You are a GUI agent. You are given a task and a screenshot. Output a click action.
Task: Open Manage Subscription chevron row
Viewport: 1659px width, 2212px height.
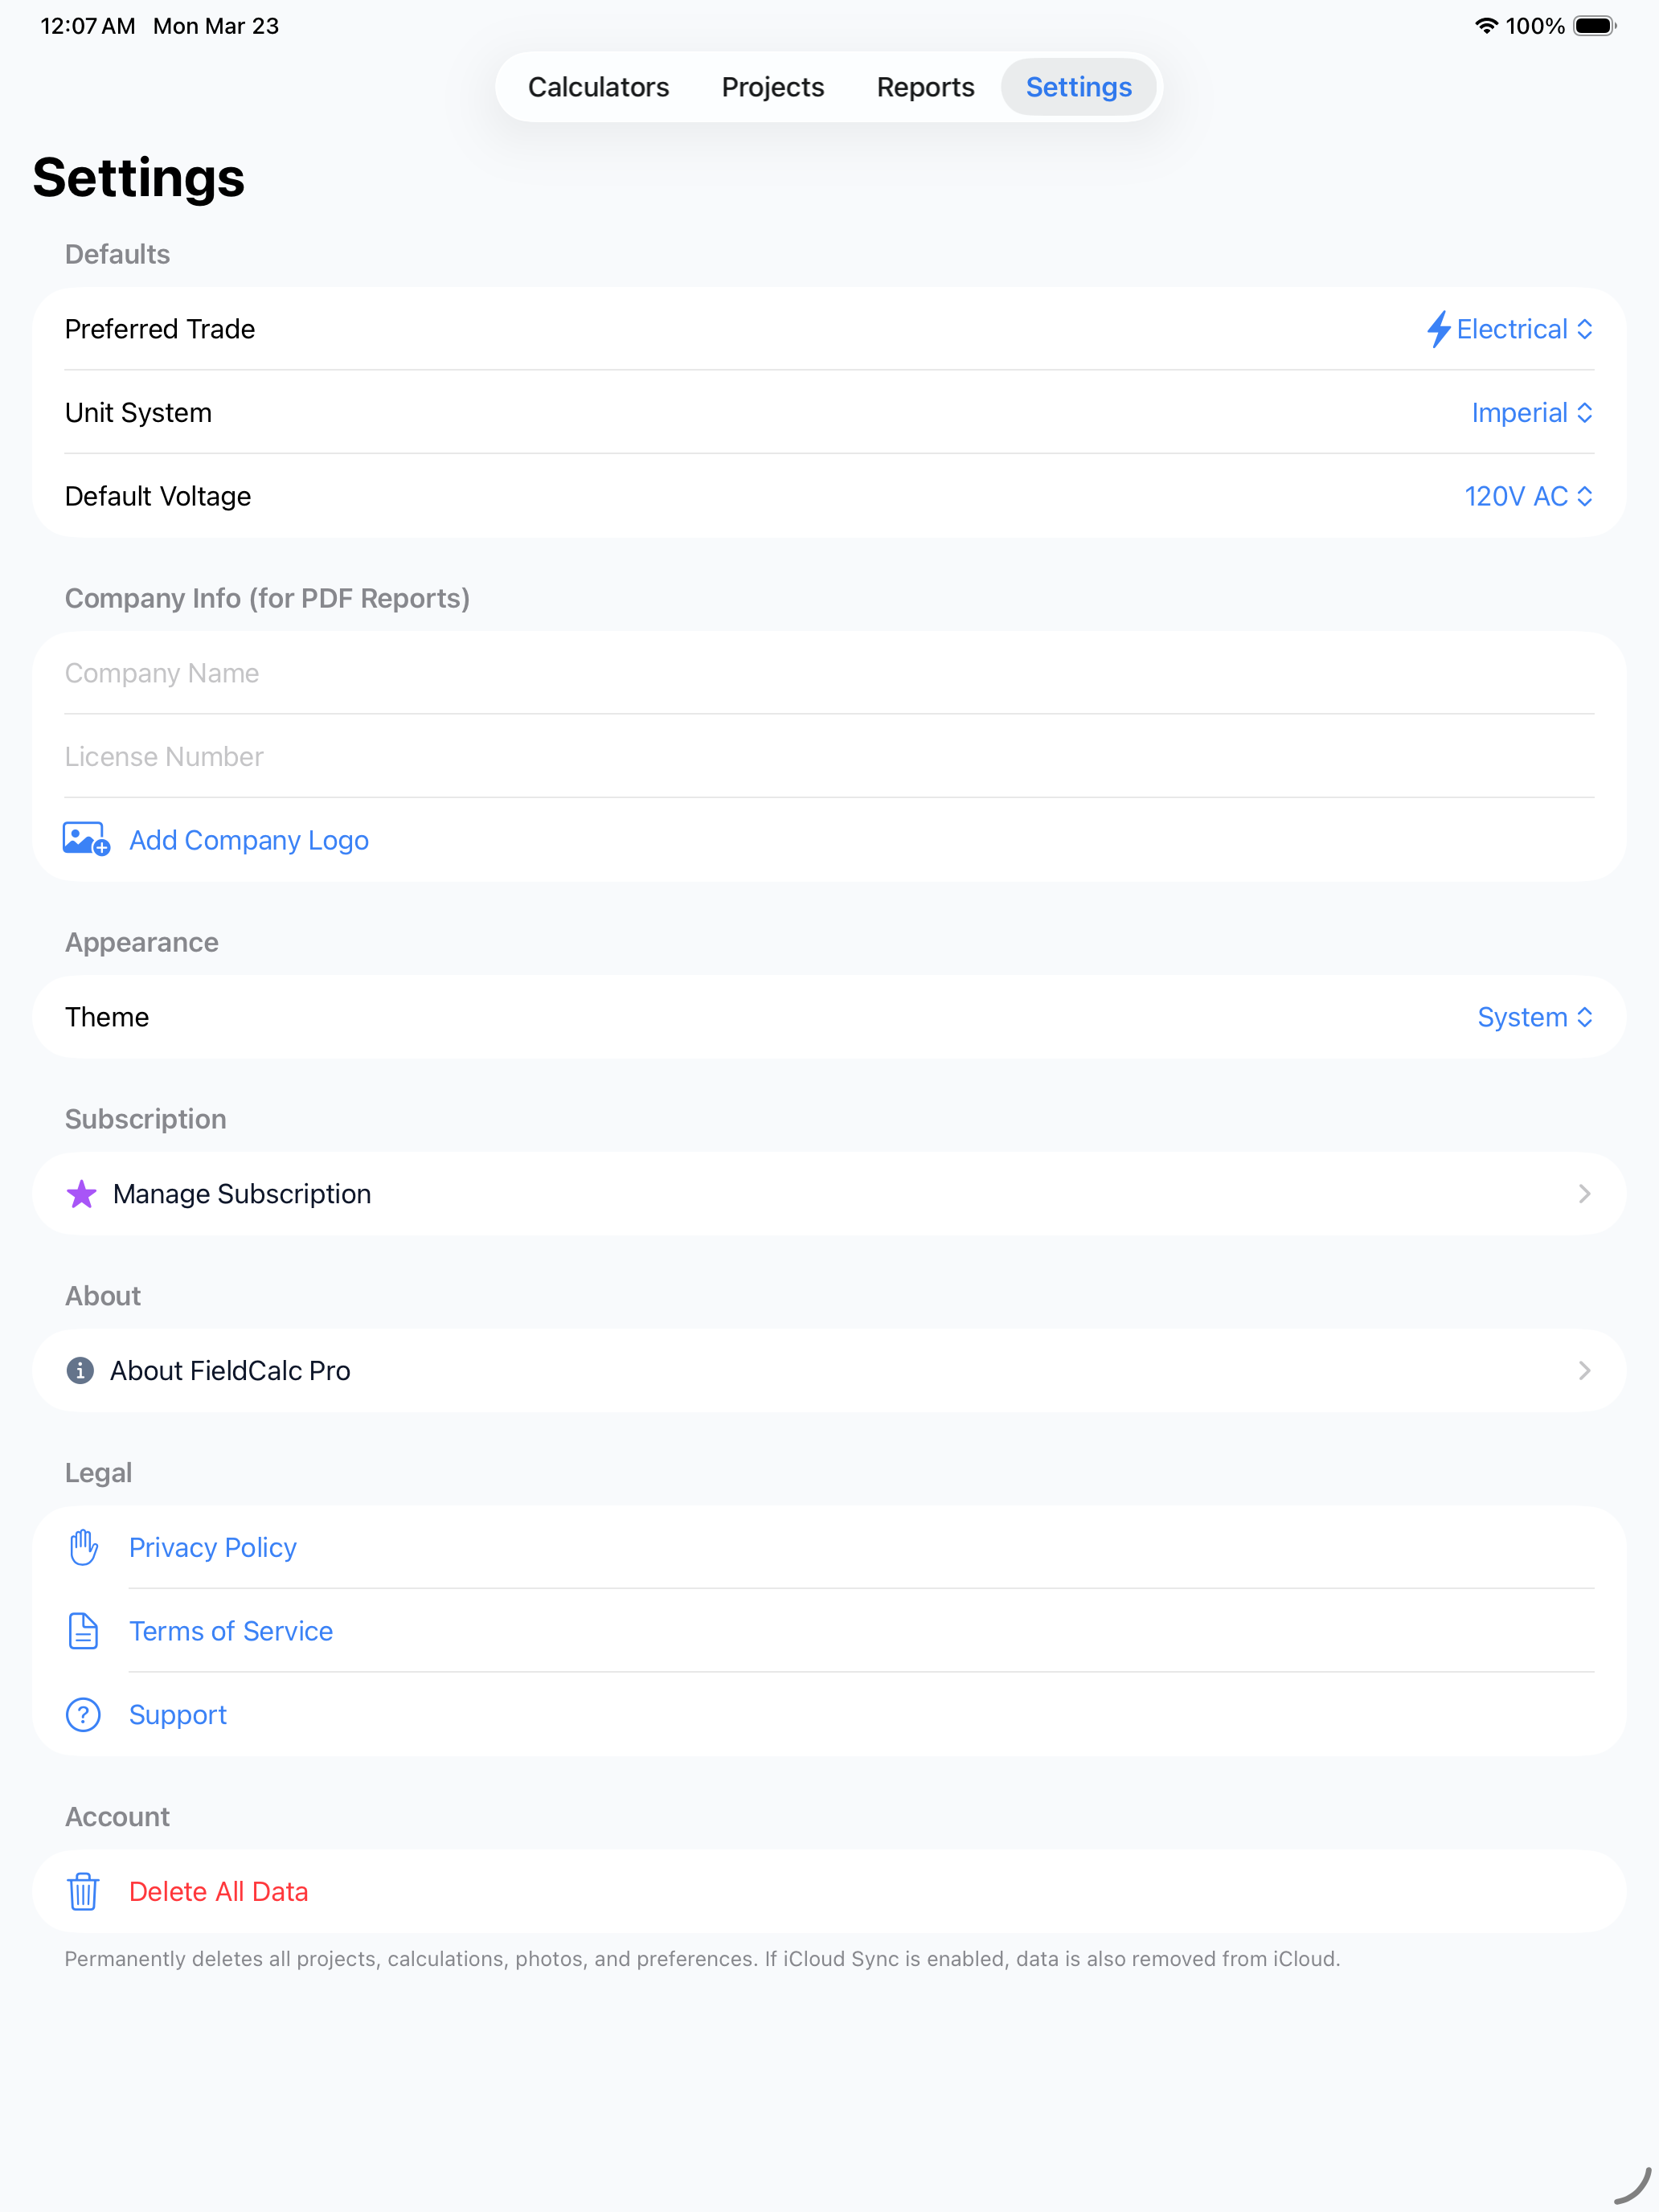tap(829, 1194)
